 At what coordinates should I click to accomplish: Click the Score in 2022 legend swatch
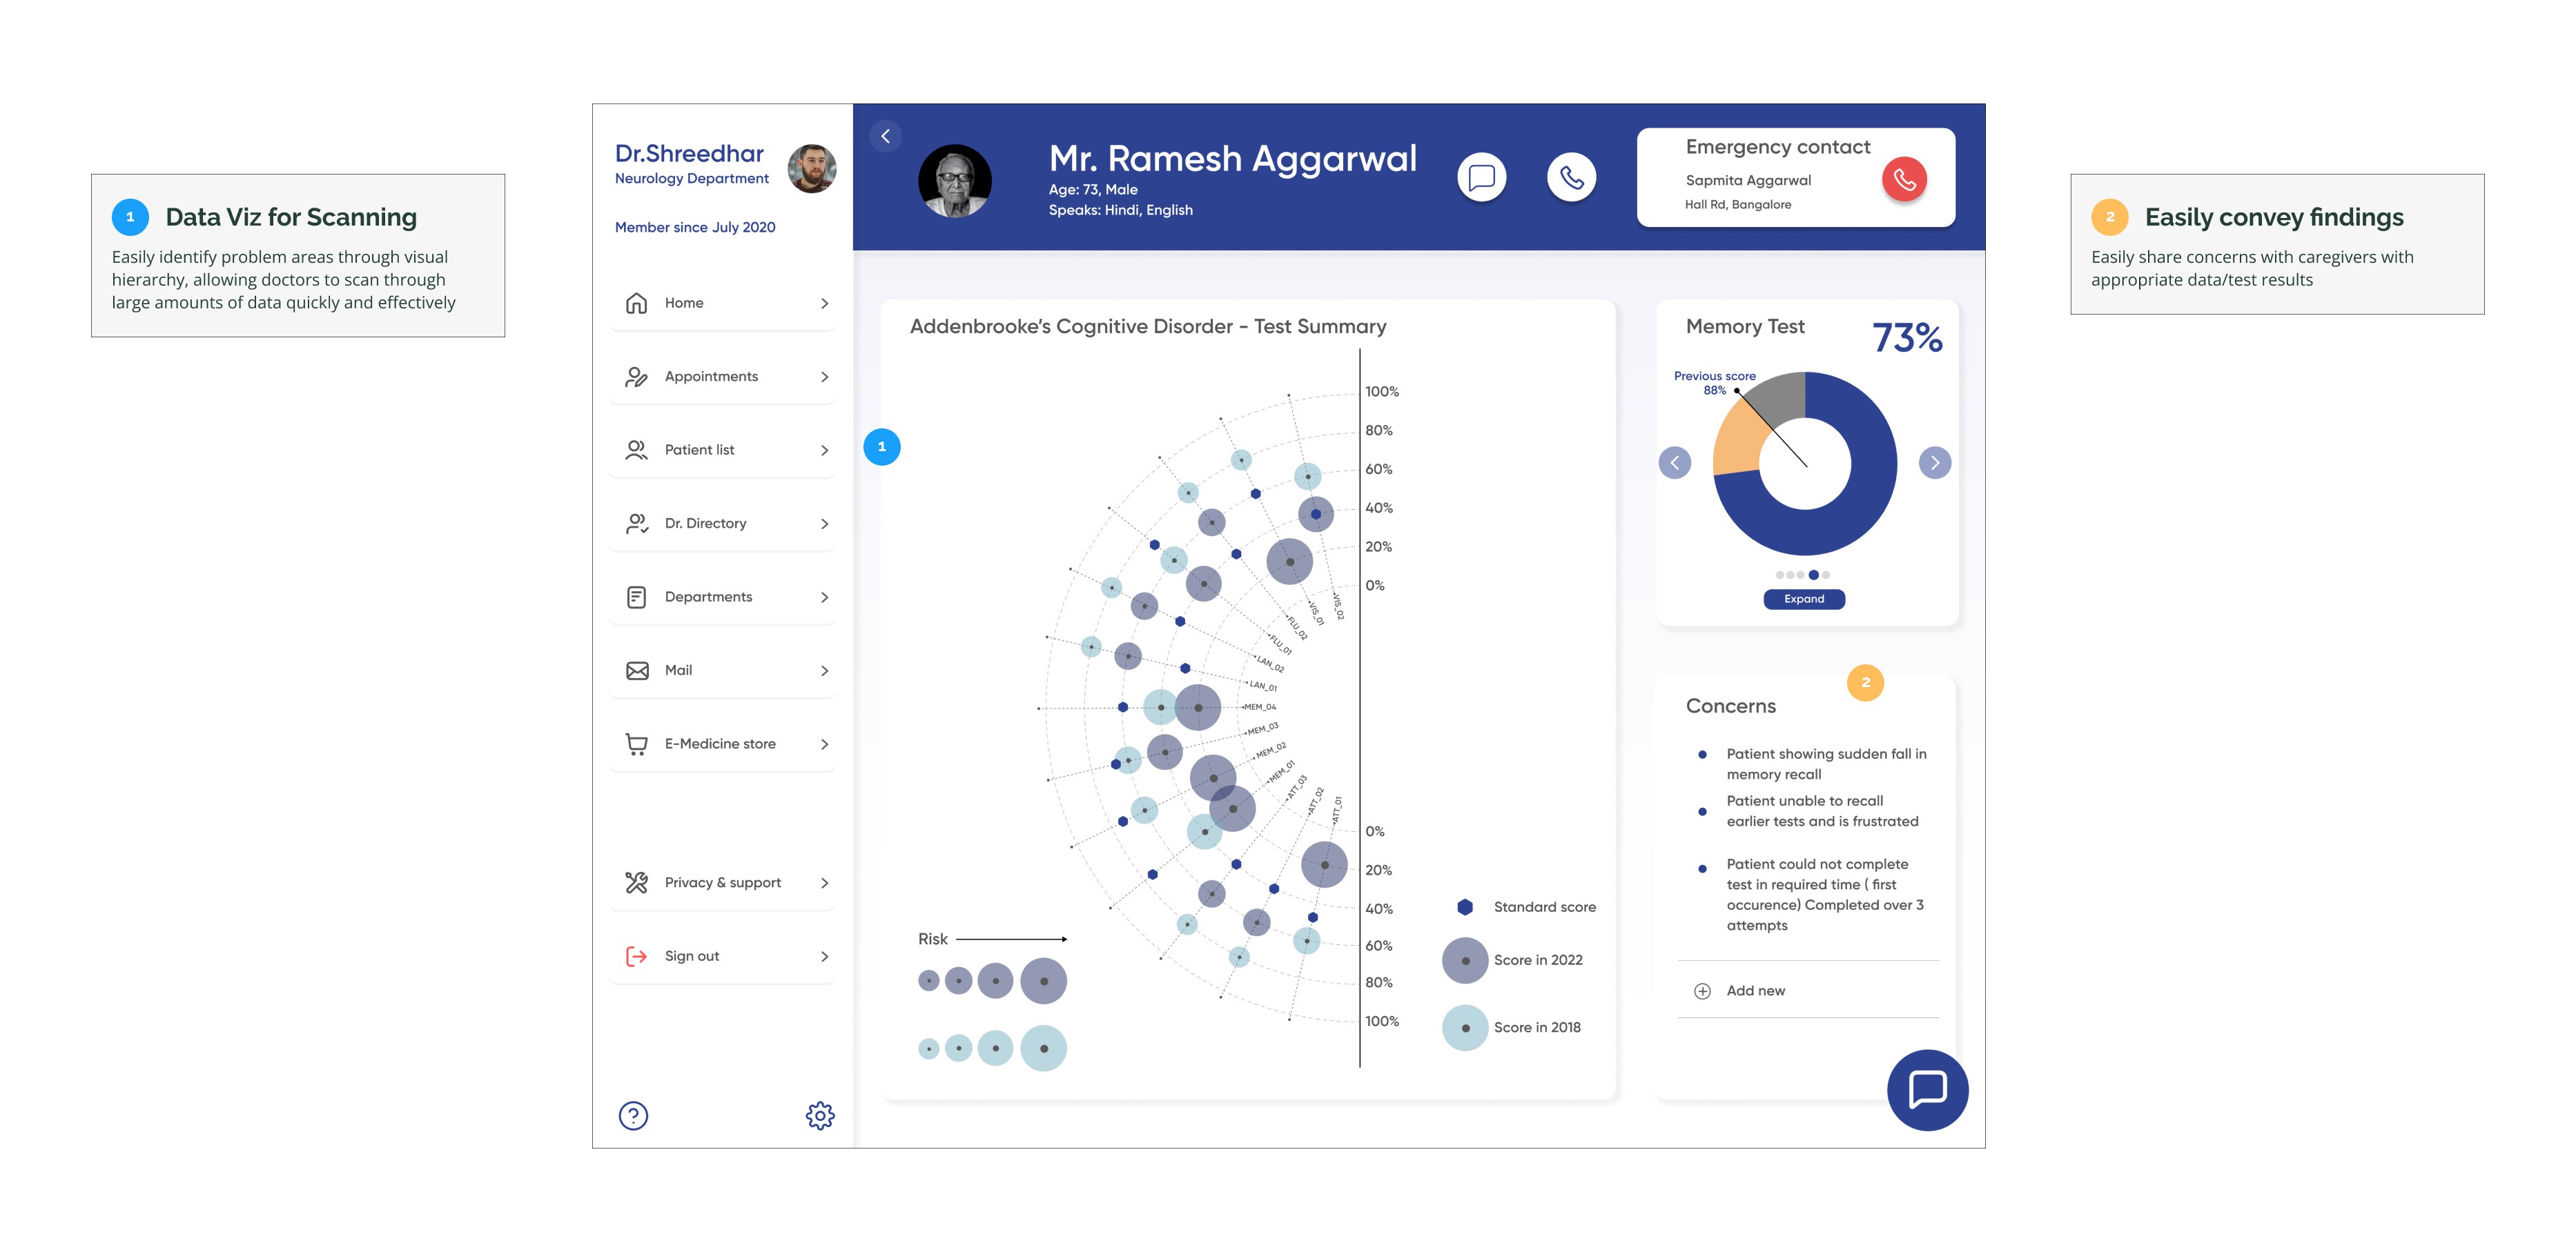point(1465,960)
